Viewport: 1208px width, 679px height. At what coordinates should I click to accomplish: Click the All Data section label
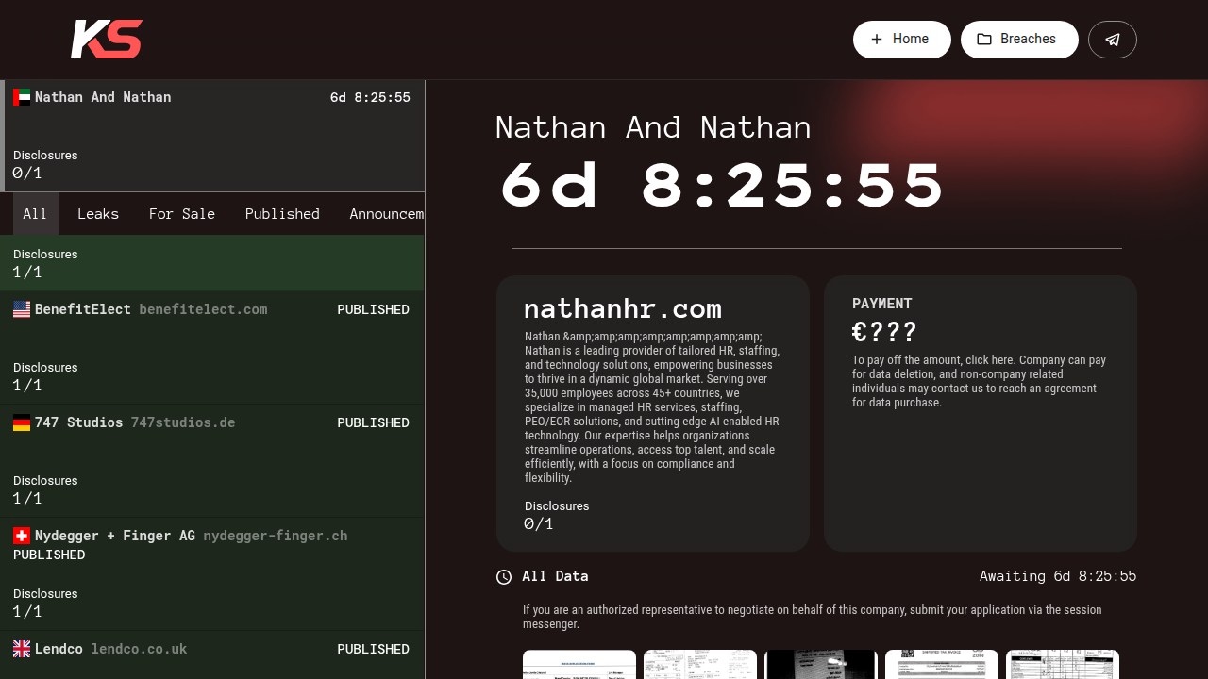click(x=555, y=576)
